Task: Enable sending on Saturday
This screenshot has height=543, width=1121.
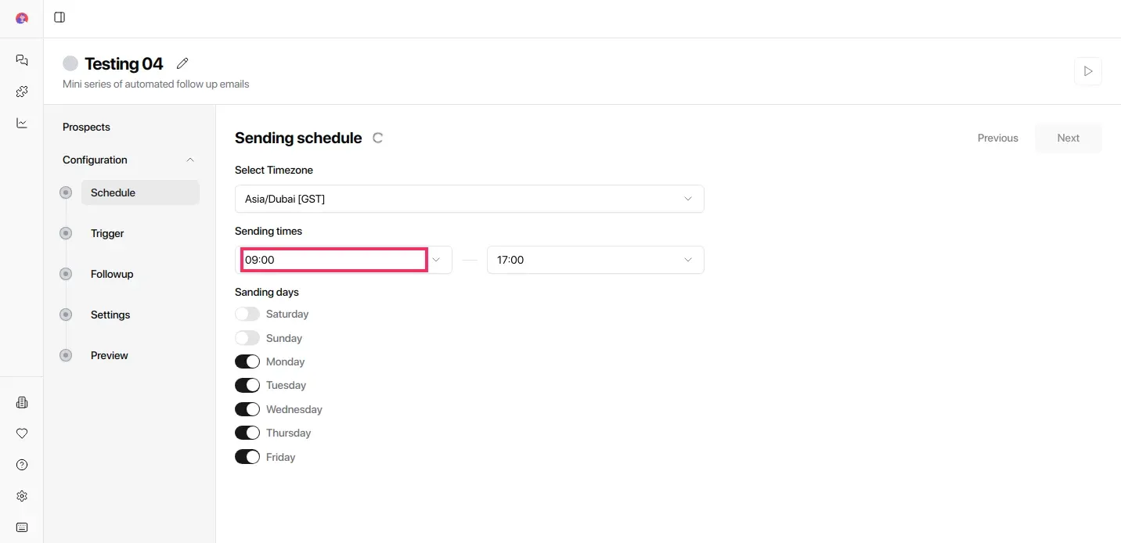Action: pos(247,314)
